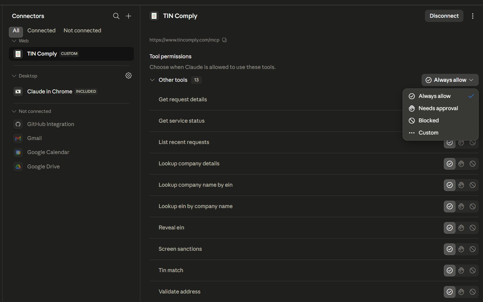Screen dimensions: 483x302
Task: Require approval for Screen sanctions
Action: (461, 249)
